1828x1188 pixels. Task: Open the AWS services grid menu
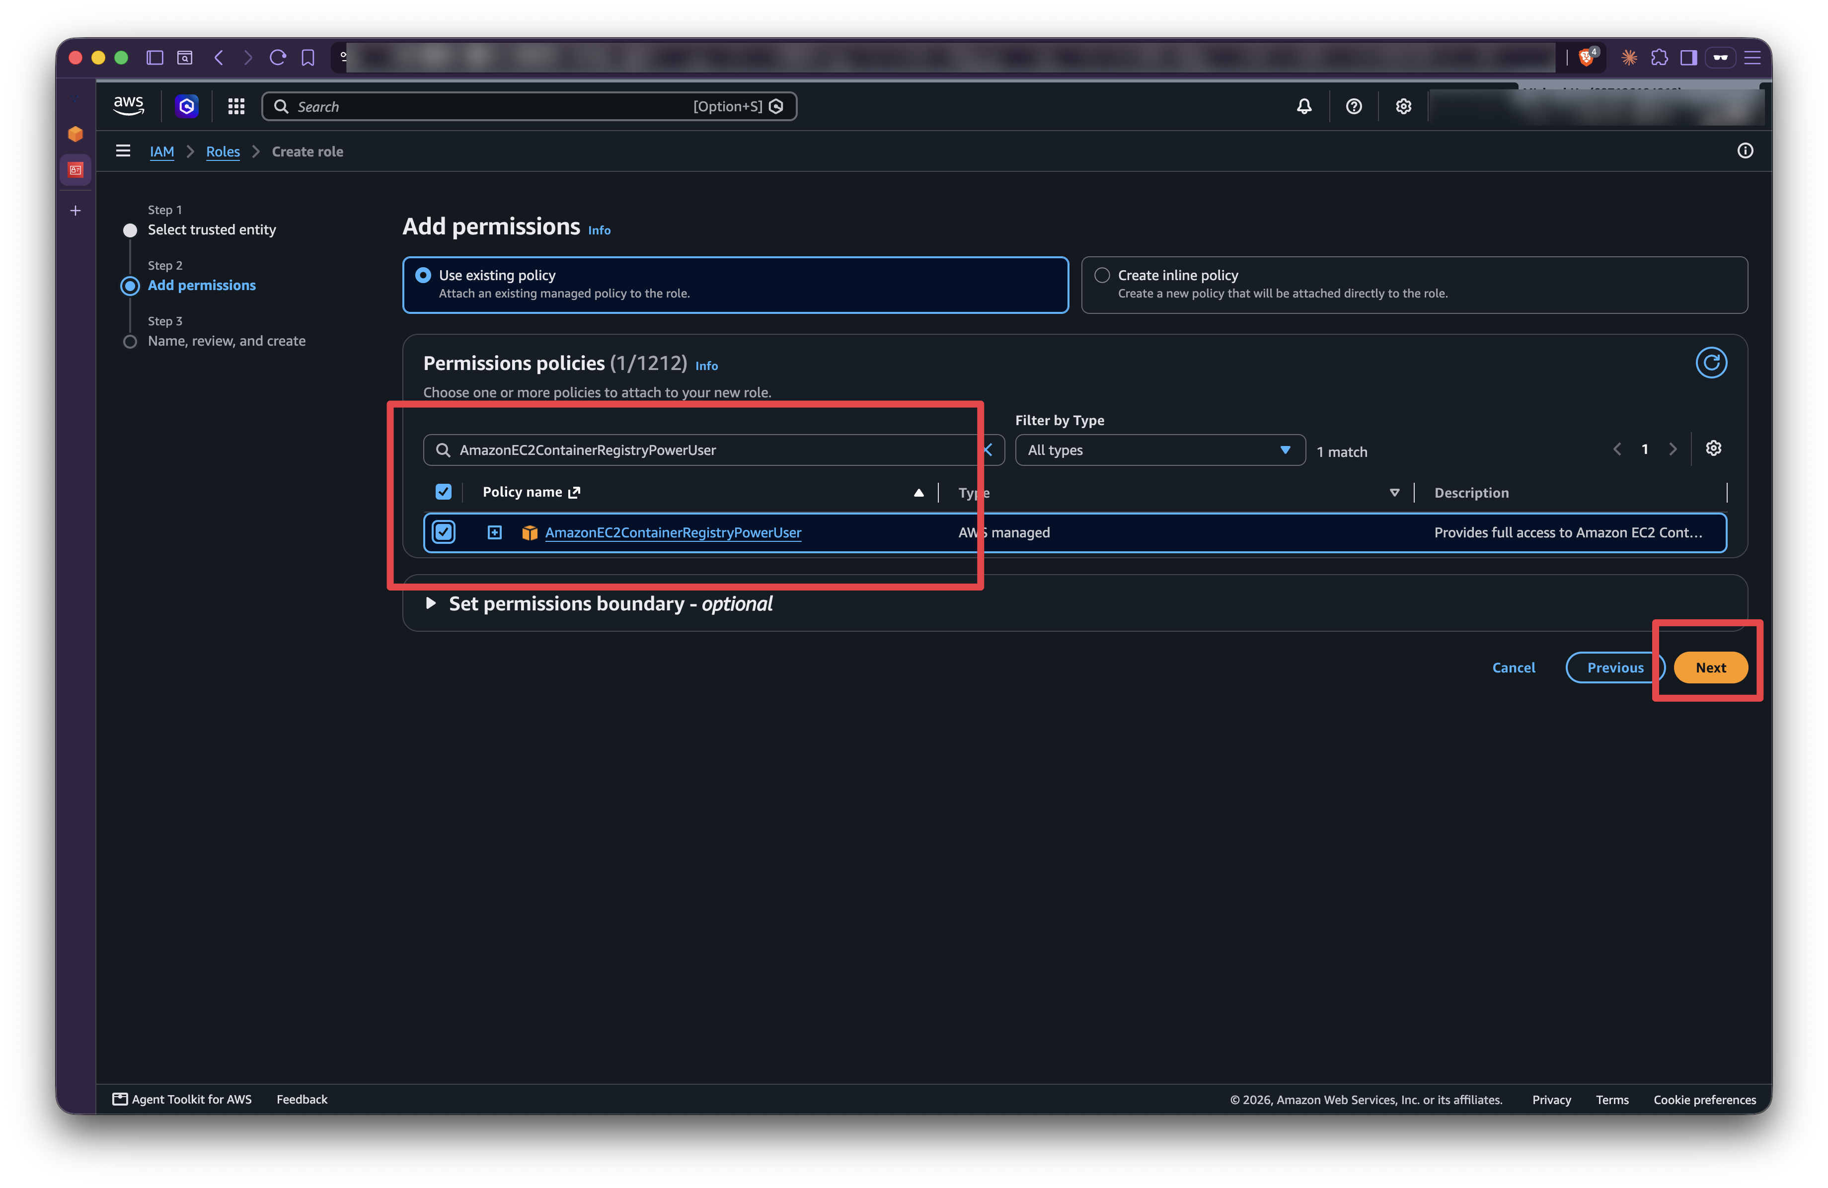236,107
